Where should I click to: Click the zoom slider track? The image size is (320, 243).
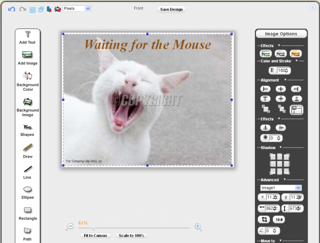[x=142, y=228]
